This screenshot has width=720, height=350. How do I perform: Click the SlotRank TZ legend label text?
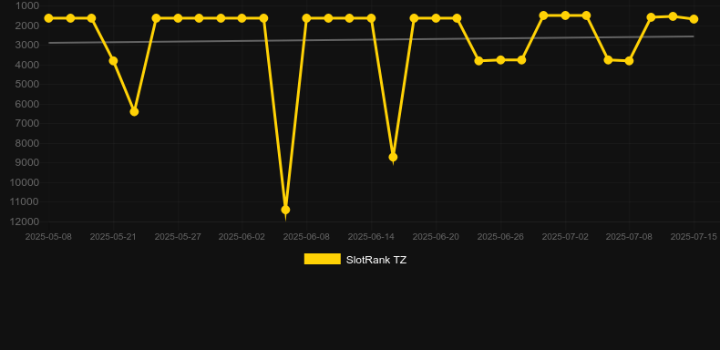coord(376,260)
